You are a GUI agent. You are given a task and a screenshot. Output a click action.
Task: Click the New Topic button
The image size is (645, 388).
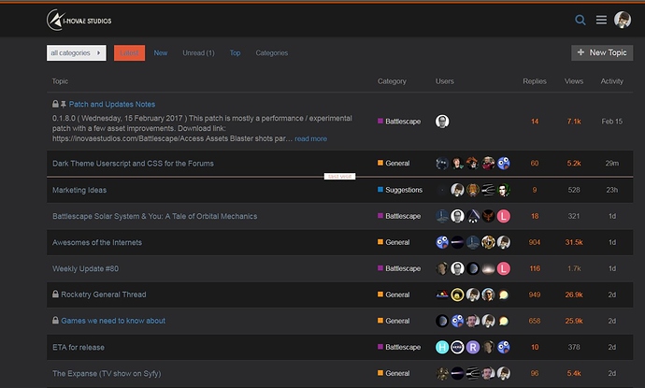click(x=602, y=52)
